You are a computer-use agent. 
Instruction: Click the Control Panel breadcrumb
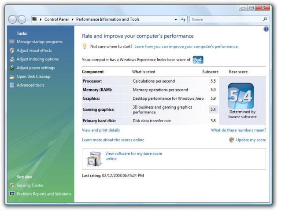point(56,19)
